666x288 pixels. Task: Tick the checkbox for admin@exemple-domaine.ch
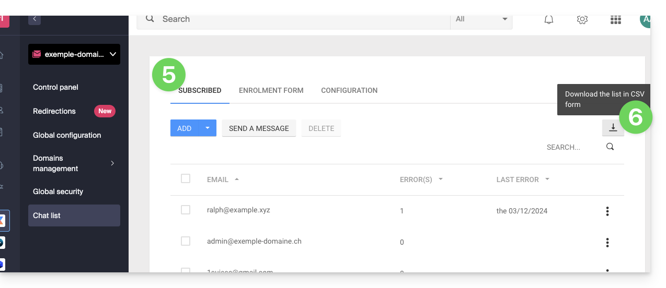point(186,241)
